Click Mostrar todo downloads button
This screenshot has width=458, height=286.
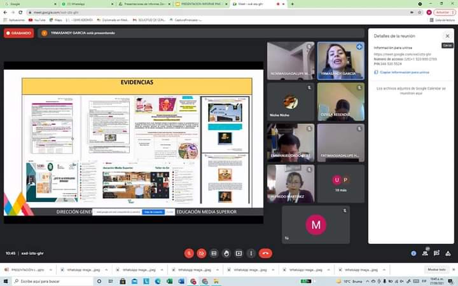pos(436,269)
